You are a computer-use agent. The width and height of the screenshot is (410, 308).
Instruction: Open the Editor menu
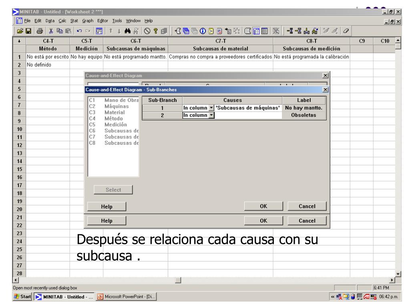point(102,21)
